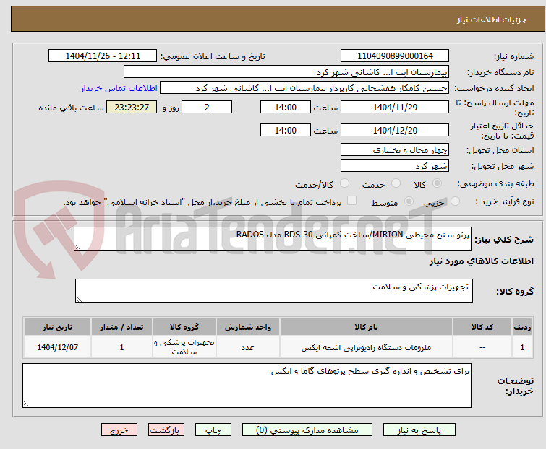Click the شماره نیاز number field
Screen dimensions: 546x449
point(395,56)
